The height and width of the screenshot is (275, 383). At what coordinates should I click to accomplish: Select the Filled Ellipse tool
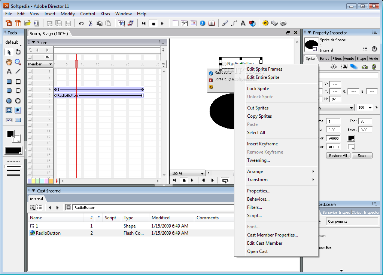(9, 101)
